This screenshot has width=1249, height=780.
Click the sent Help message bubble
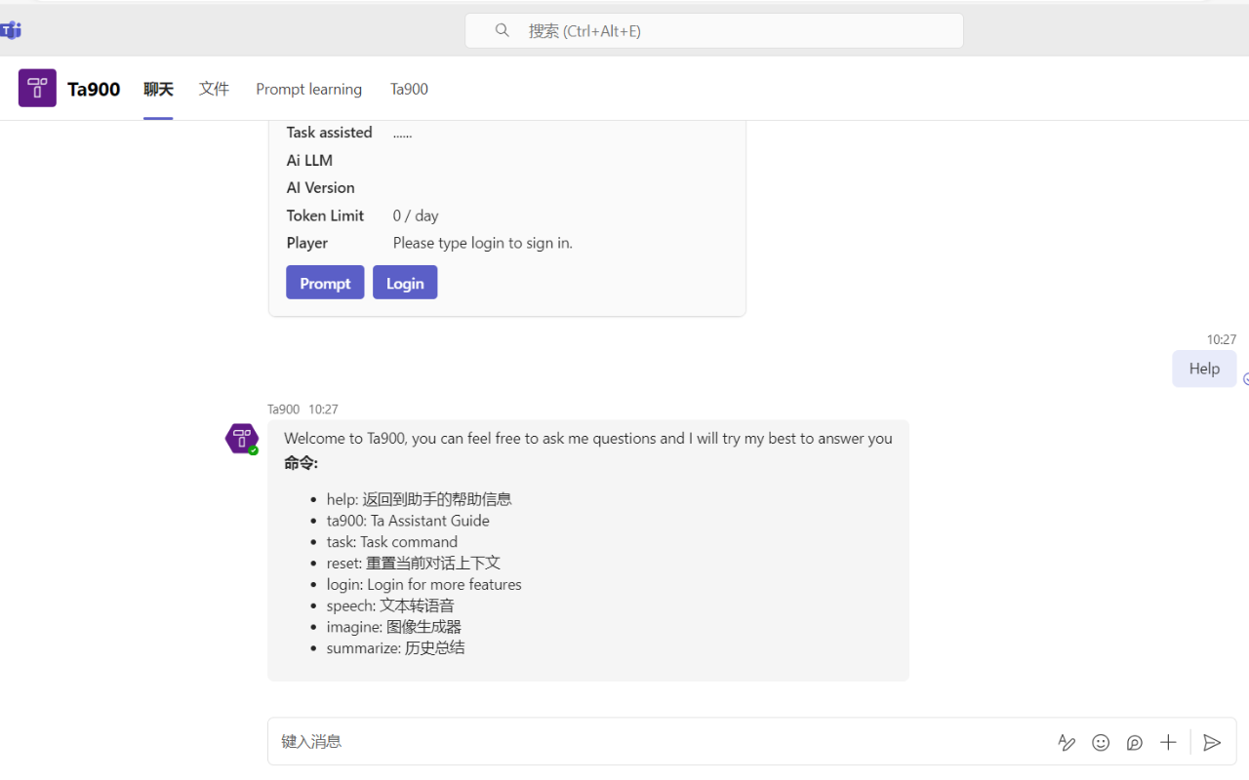coord(1204,369)
